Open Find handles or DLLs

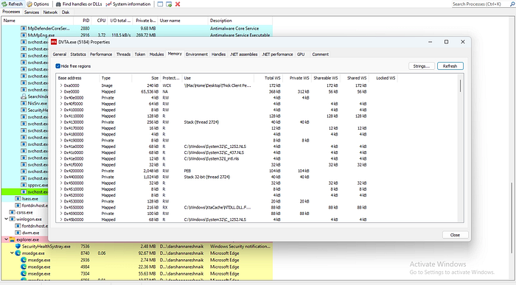pyautogui.click(x=79, y=4)
